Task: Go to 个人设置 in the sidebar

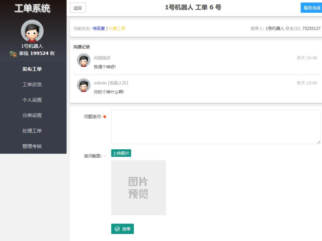Action: [x=32, y=100]
